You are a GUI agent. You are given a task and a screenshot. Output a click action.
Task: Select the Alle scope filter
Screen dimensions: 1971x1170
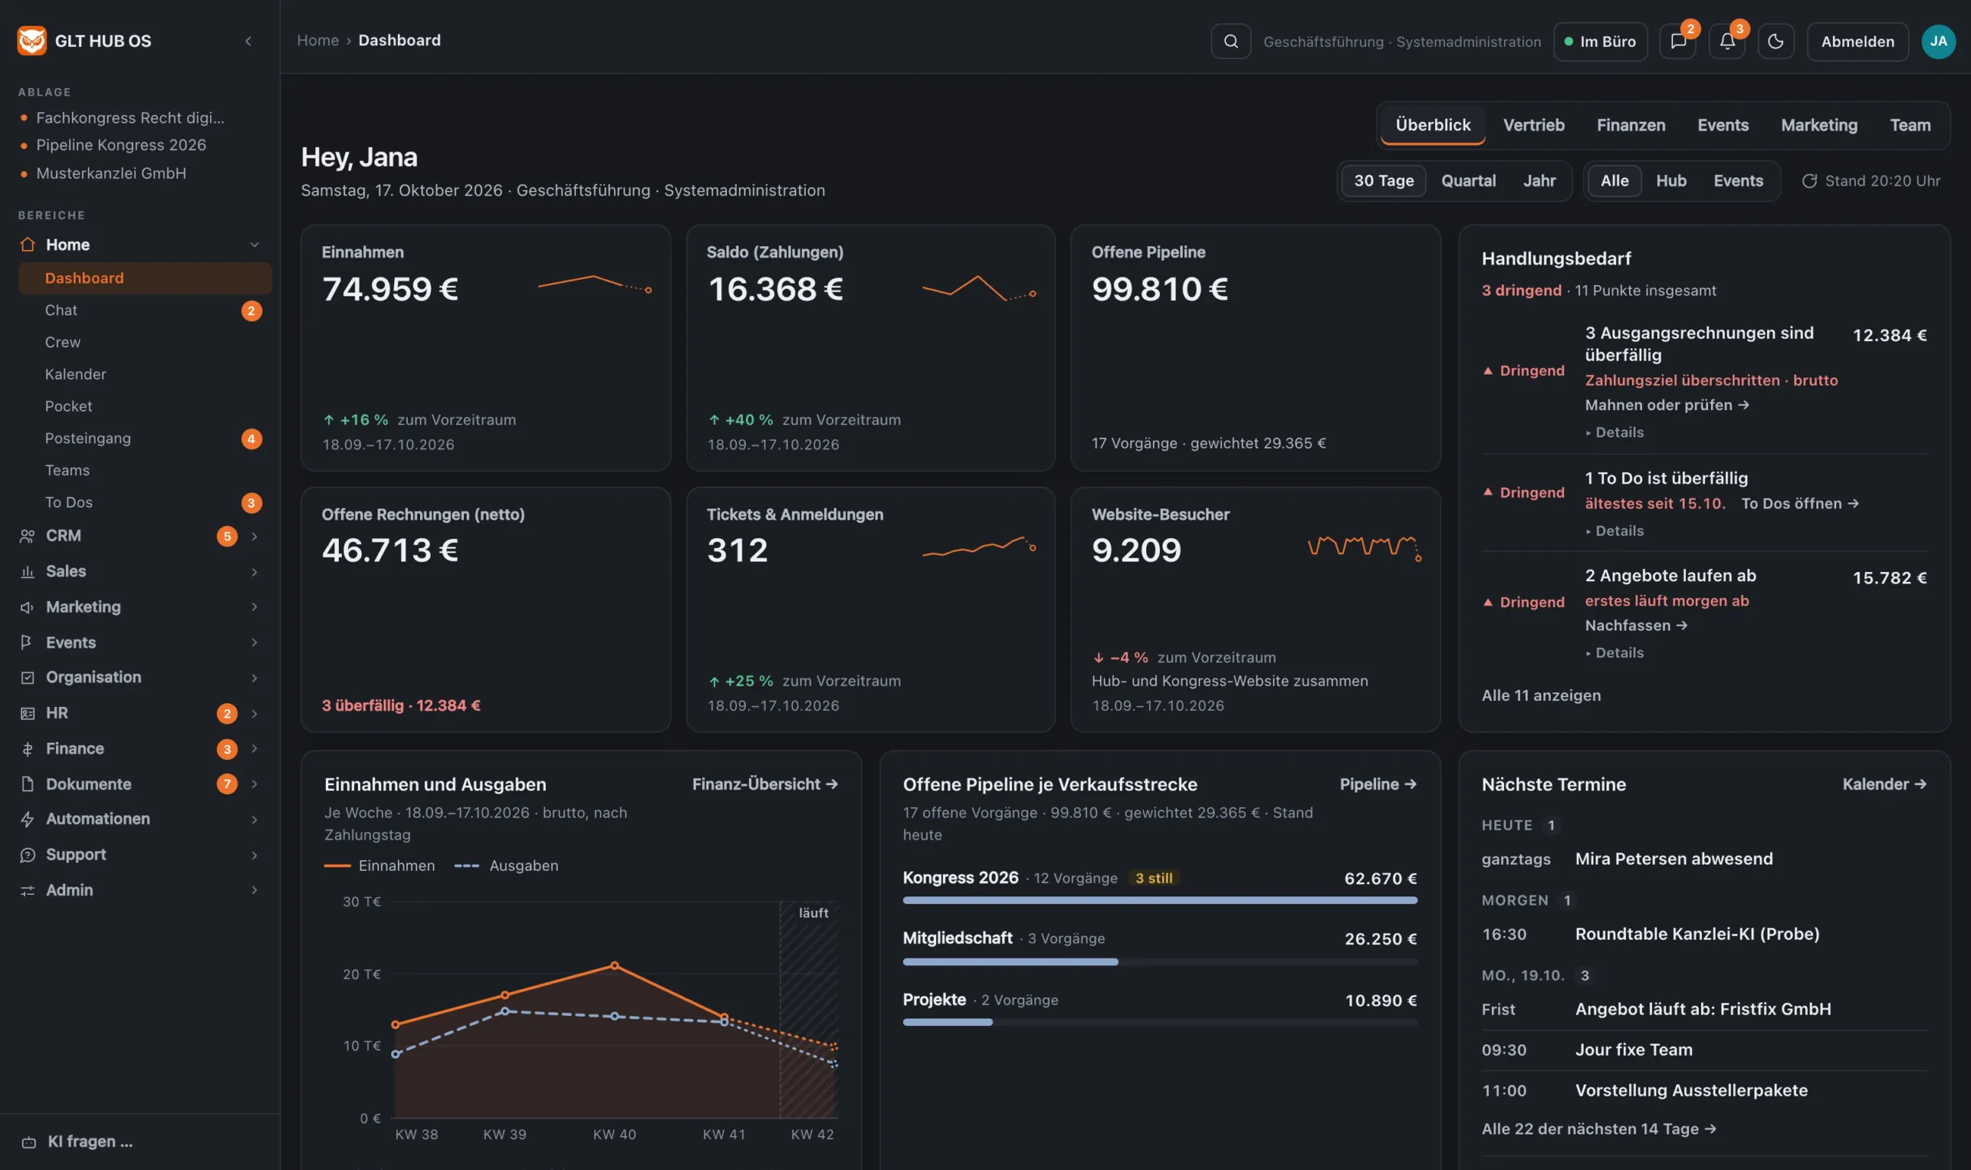click(1614, 180)
